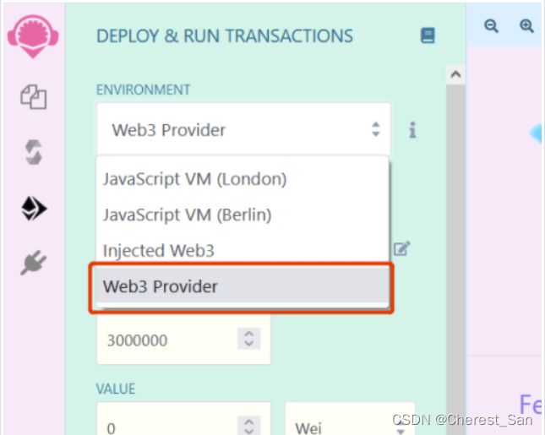Click the gas limit stepper arrows
The height and width of the screenshot is (435, 545).
click(248, 340)
